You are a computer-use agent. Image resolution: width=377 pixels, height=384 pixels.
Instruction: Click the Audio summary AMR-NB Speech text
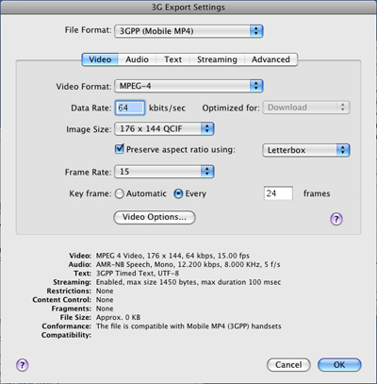[188, 264]
